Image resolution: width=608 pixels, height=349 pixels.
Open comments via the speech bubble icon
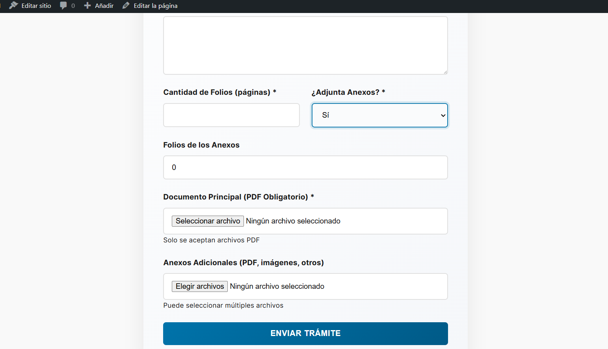pos(63,6)
